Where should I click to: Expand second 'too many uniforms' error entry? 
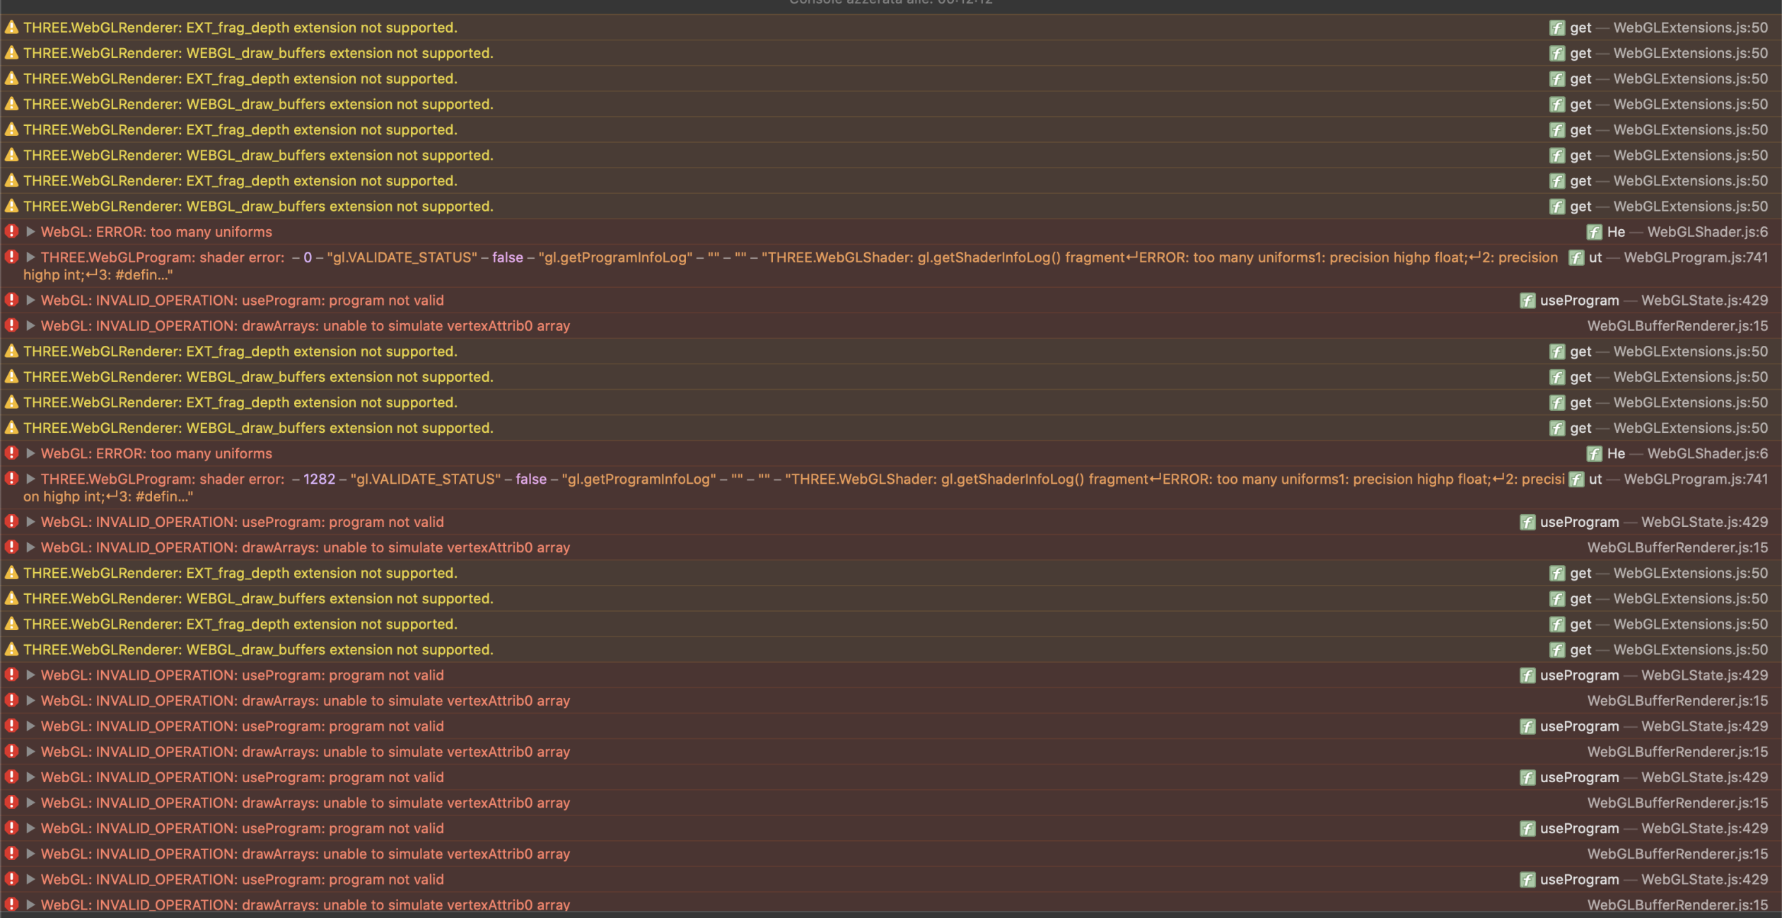coord(30,453)
